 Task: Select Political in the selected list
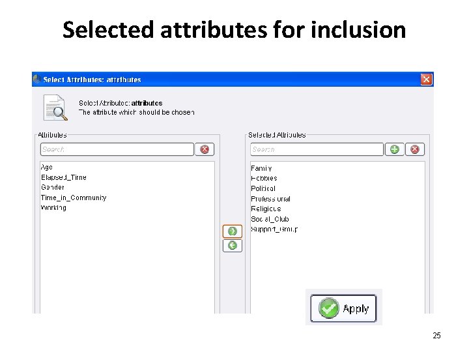pyautogui.click(x=263, y=188)
